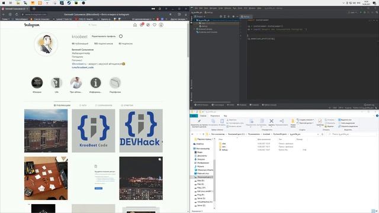Open the night city lights post
Image resolution: width=379 pixels, height=213 pixels.
(141, 178)
